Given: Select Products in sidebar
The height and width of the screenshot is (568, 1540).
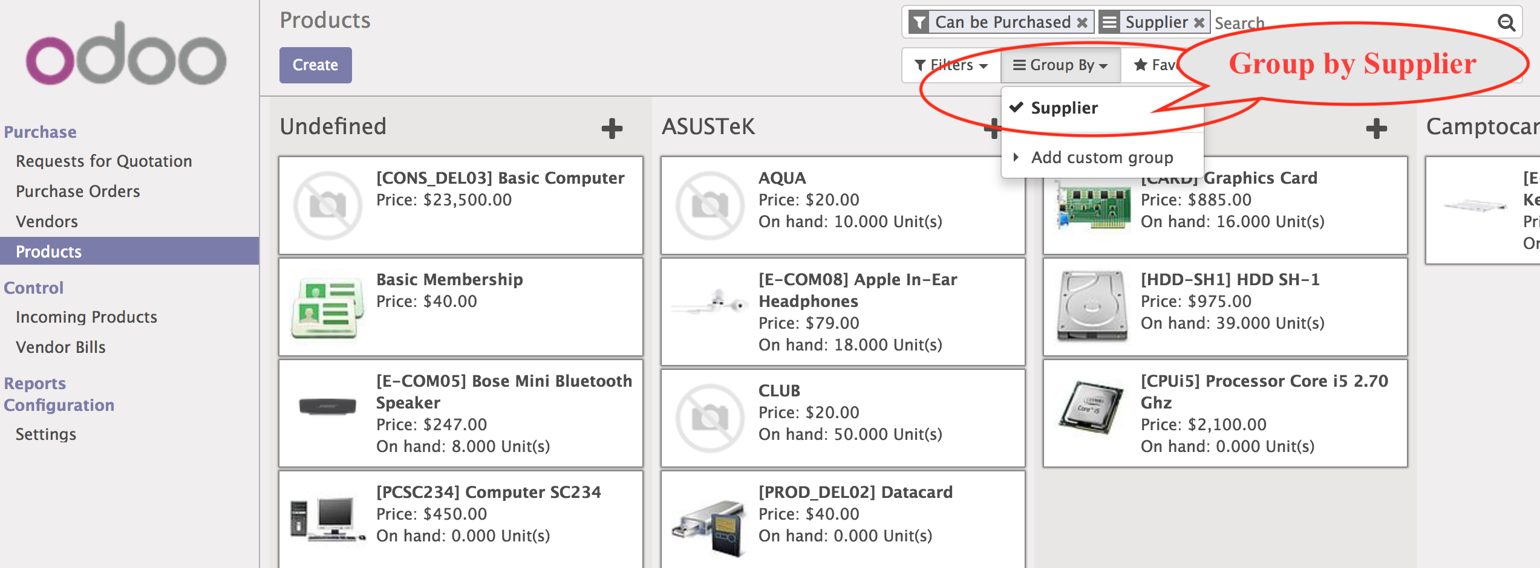Looking at the screenshot, I should [x=129, y=251].
